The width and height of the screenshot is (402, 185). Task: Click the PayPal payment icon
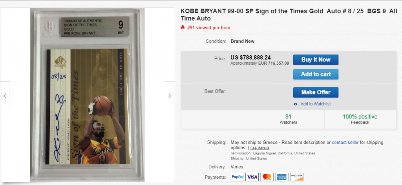point(238,177)
